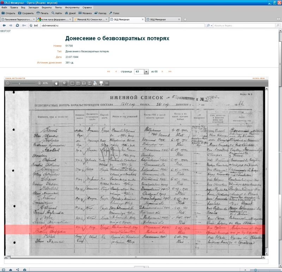Print the document with printer icon
This screenshot has width=282, height=272.
pyautogui.click(x=95, y=83)
